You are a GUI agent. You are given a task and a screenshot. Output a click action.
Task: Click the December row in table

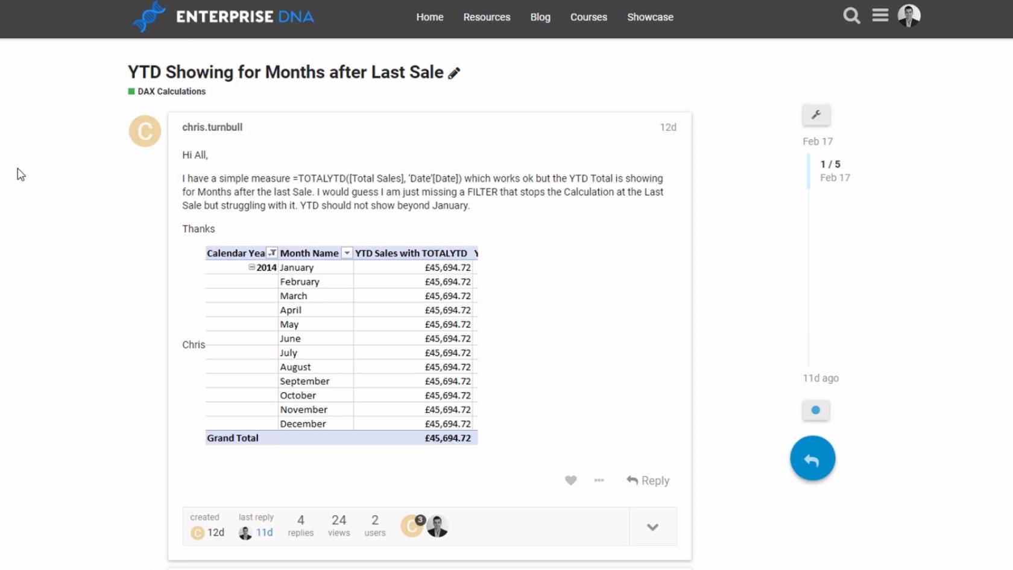click(x=341, y=424)
